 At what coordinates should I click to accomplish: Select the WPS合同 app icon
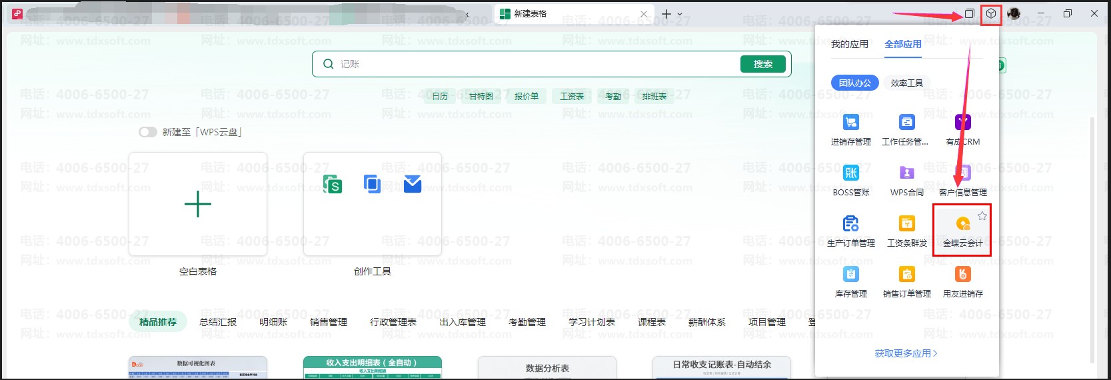tap(906, 174)
